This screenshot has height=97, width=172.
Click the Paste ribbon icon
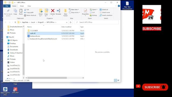coord(21,11)
